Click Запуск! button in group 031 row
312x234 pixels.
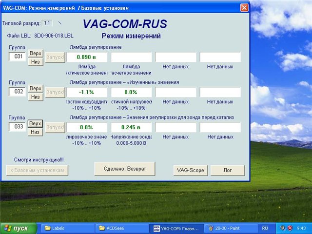(x=55, y=58)
